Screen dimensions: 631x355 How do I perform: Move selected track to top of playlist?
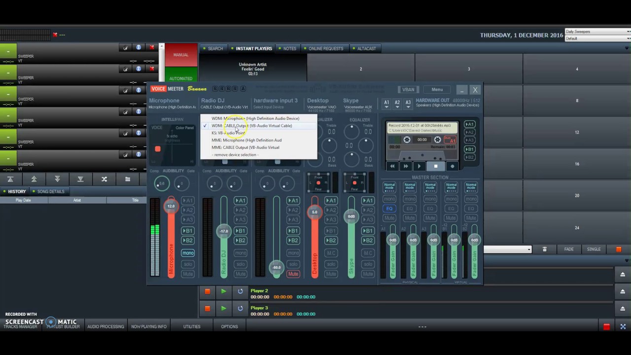point(10,179)
